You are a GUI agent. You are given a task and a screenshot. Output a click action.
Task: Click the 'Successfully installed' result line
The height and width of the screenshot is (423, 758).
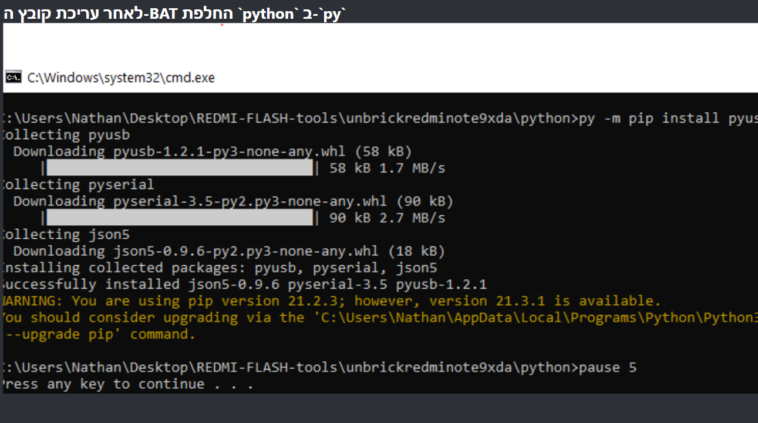[x=245, y=285]
